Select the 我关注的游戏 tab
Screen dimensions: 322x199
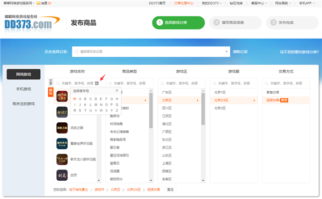24,104
